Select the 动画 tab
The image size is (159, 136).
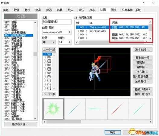pyautogui.click(x=103, y=10)
